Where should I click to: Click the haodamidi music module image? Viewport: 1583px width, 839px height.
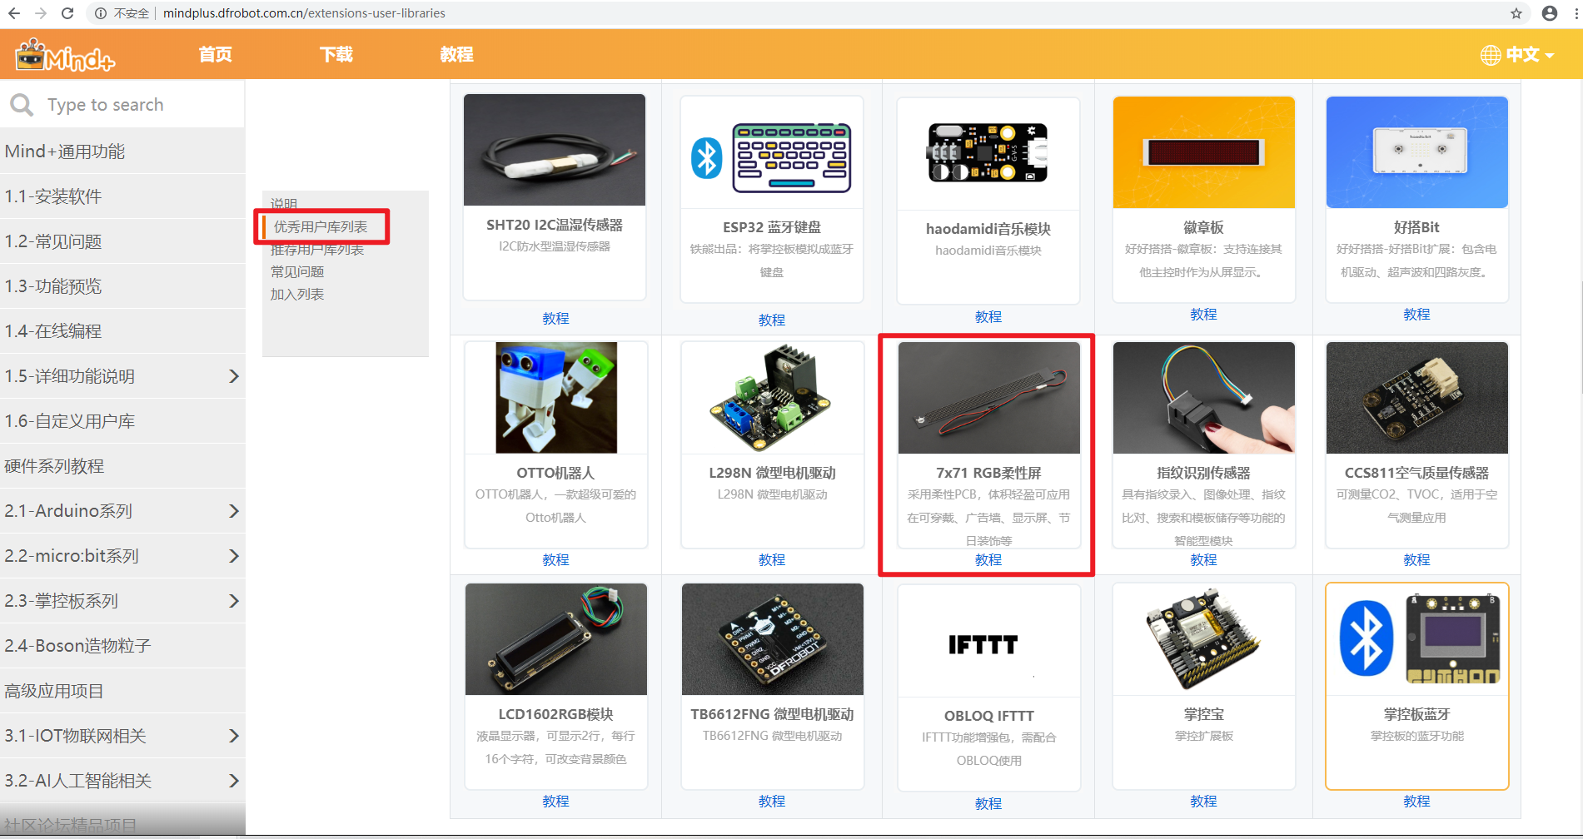pyautogui.click(x=988, y=154)
